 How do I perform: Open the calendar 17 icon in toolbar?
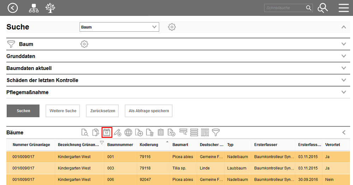click(107, 132)
